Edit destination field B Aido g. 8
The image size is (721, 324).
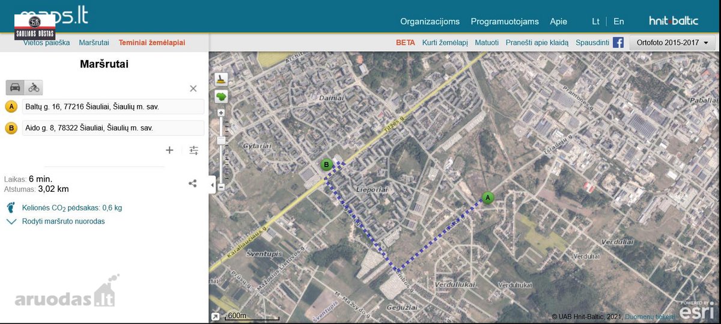(x=113, y=127)
